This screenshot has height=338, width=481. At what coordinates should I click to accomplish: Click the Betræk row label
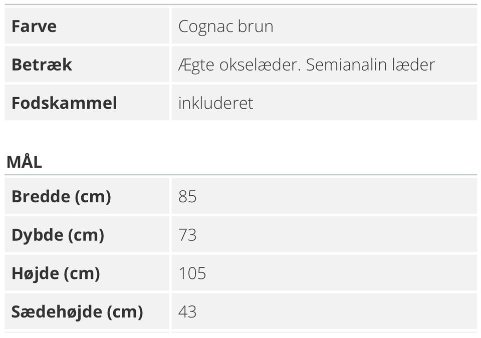(x=42, y=65)
